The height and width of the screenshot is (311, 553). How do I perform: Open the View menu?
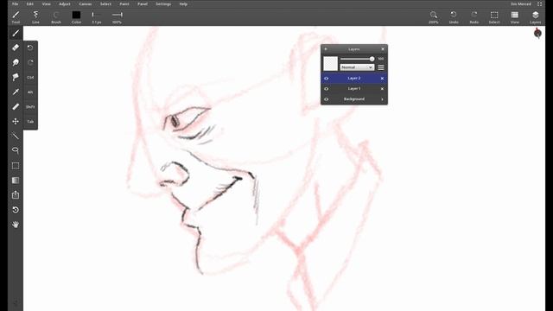pyautogui.click(x=46, y=3)
